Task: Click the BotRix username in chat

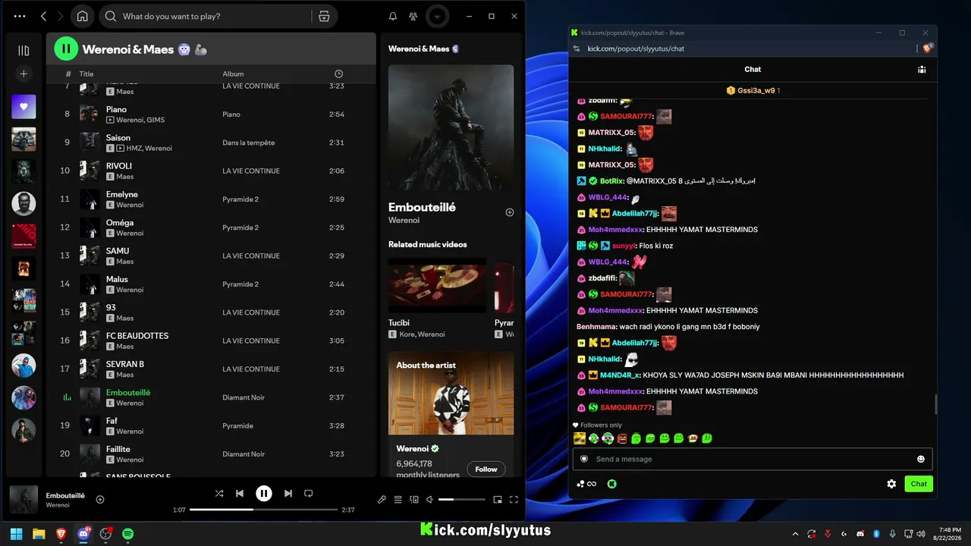Action: tap(611, 181)
